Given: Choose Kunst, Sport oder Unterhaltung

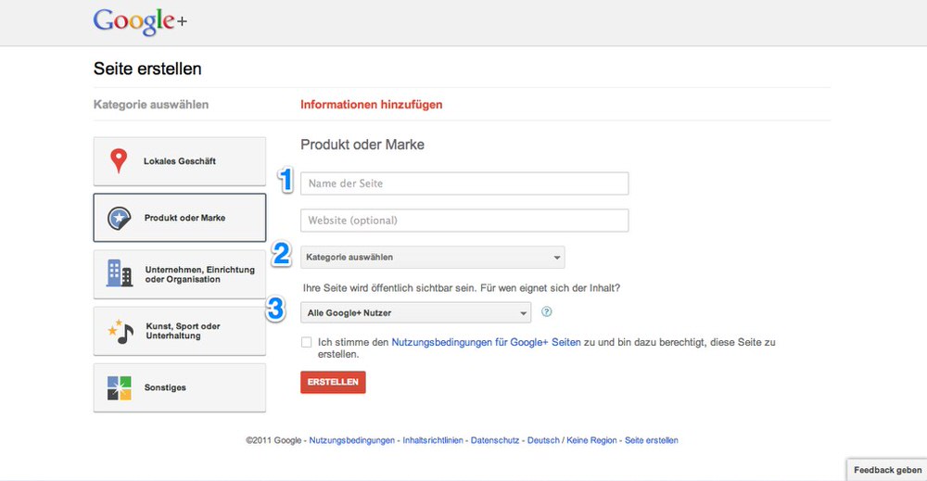Looking at the screenshot, I should coord(180,331).
